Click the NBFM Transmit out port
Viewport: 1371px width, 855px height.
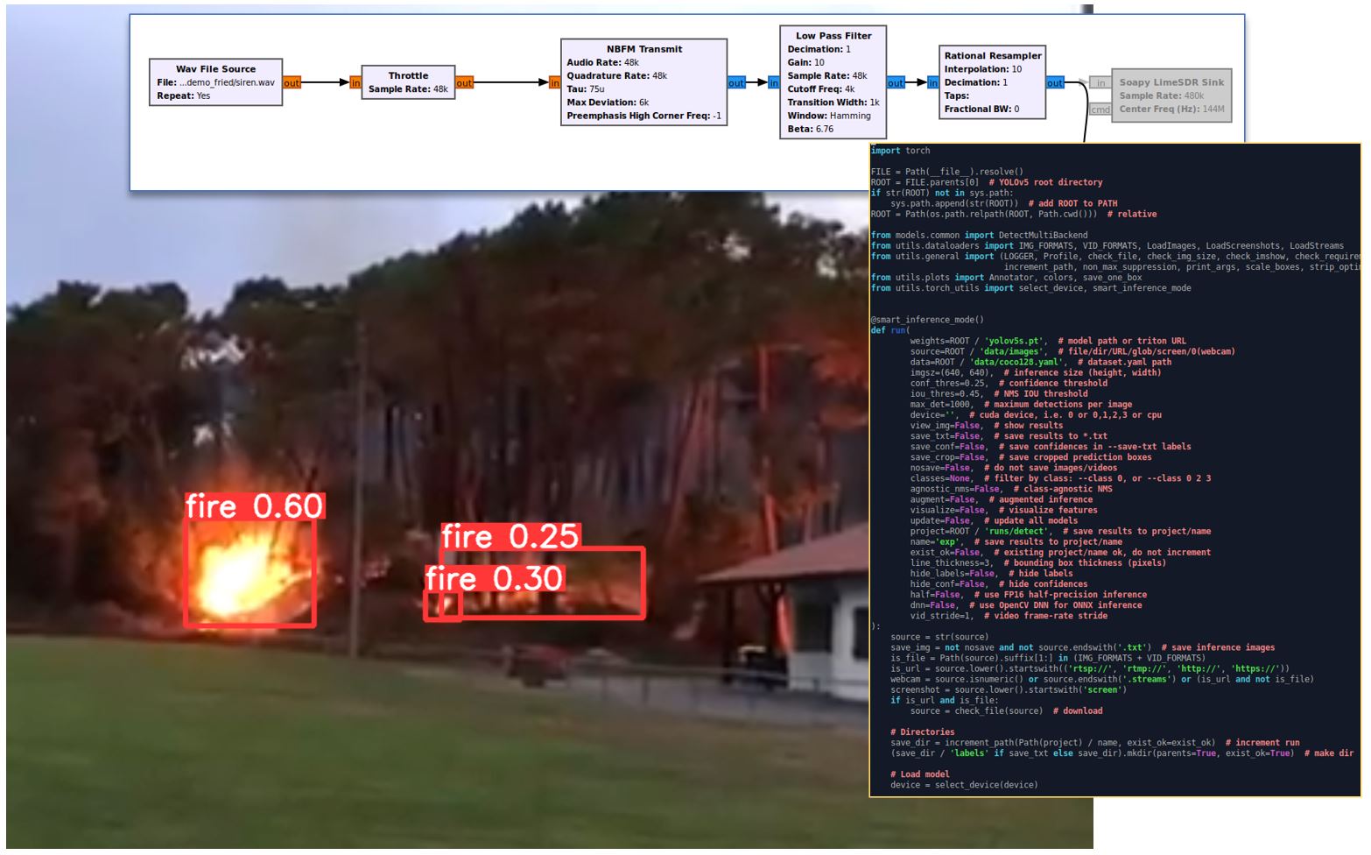coord(735,83)
